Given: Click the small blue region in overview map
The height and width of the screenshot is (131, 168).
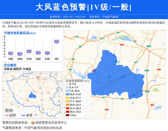Looking at the screenshot, I should [32, 96].
